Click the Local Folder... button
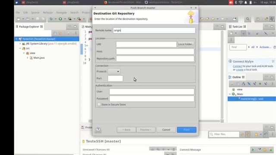 (x=186, y=44)
